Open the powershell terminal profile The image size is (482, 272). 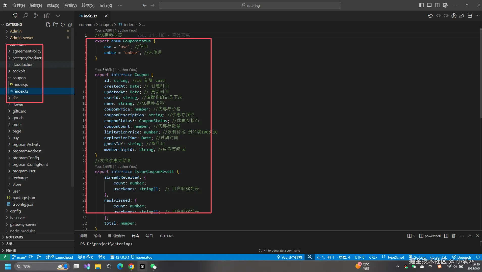pos(430,236)
